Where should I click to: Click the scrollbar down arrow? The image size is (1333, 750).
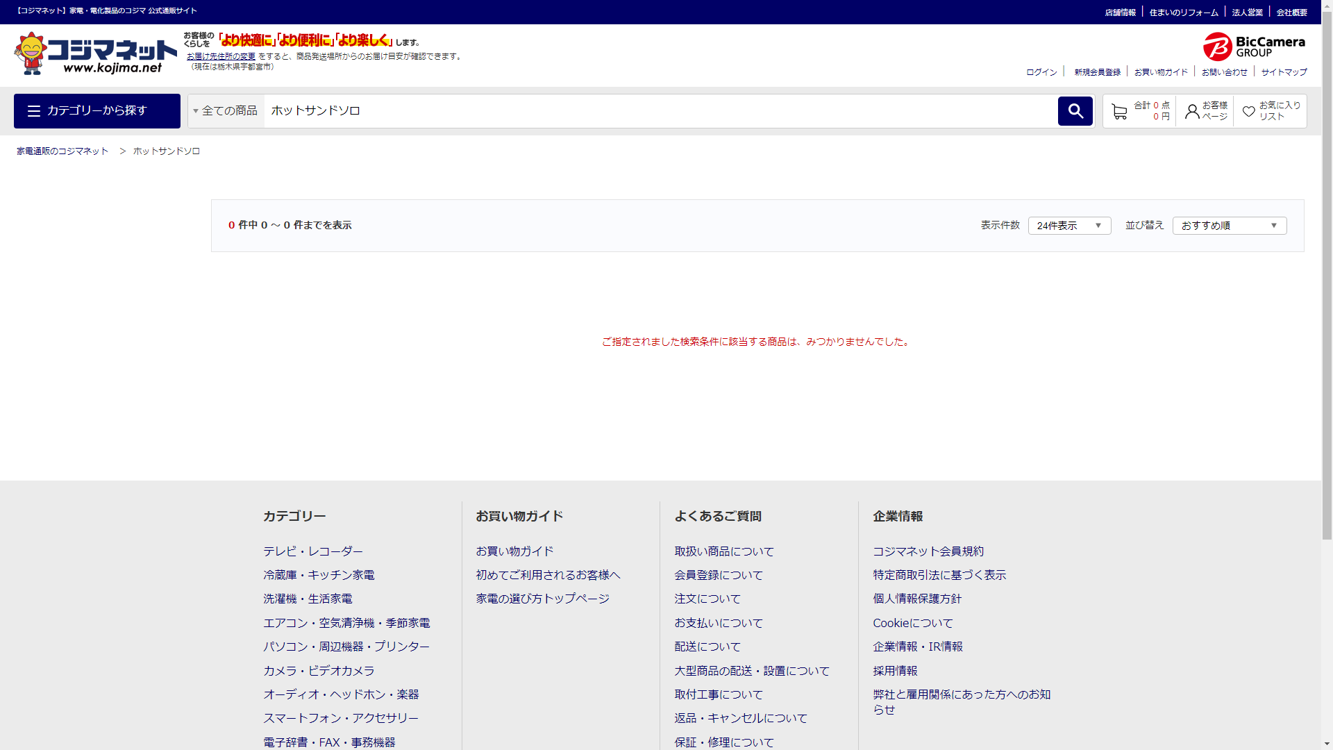[x=1327, y=744]
